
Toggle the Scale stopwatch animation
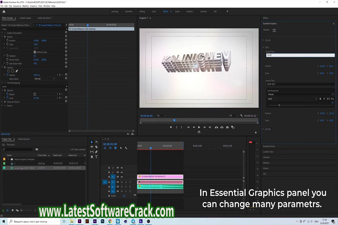click(8, 44)
